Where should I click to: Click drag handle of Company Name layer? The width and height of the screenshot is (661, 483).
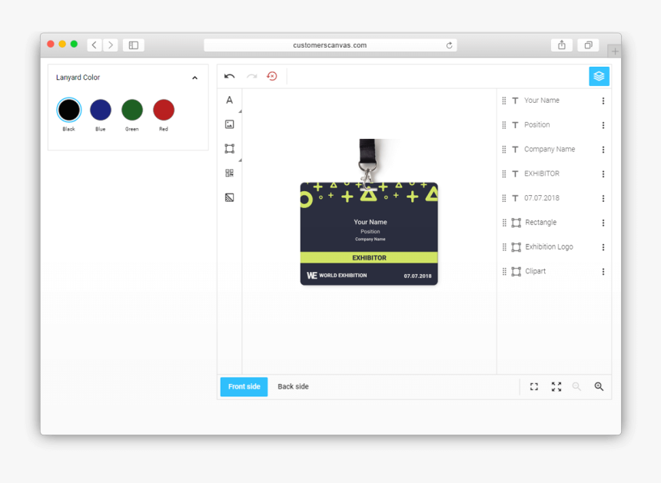pos(504,150)
